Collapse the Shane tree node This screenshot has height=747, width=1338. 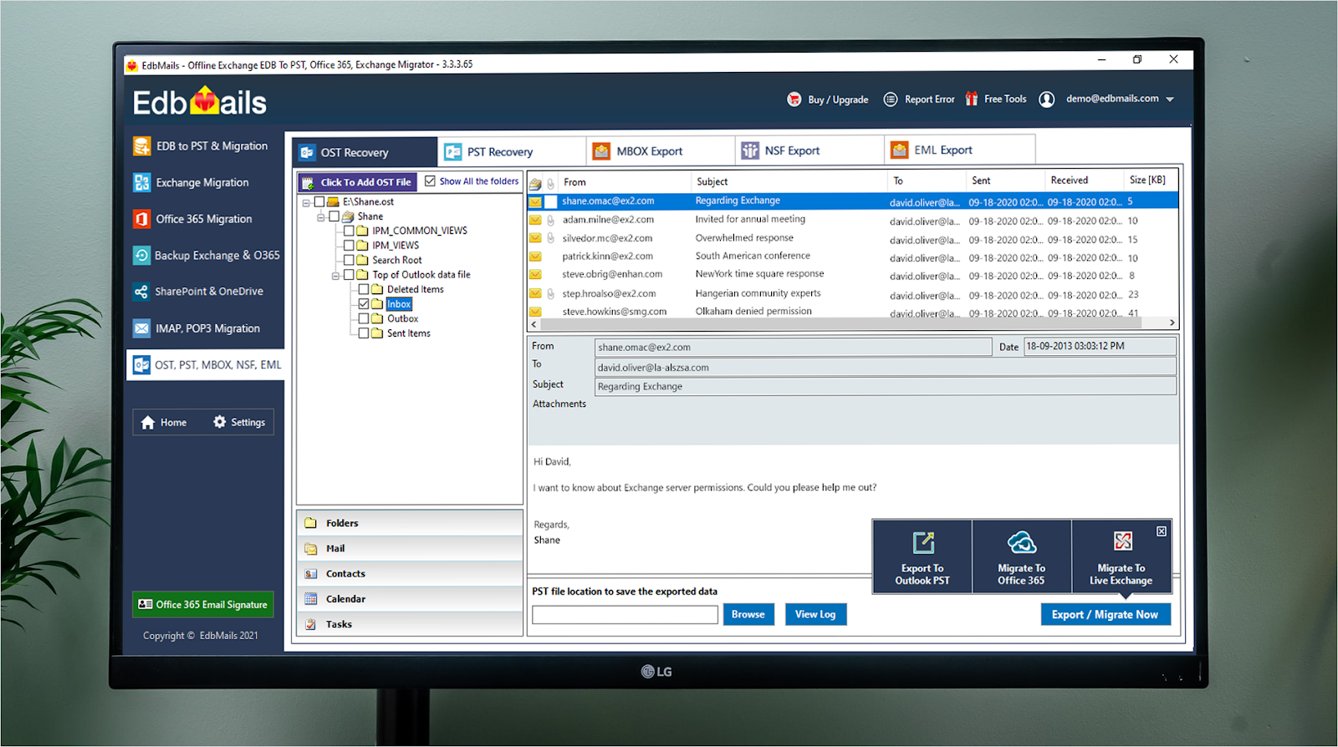tap(321, 217)
